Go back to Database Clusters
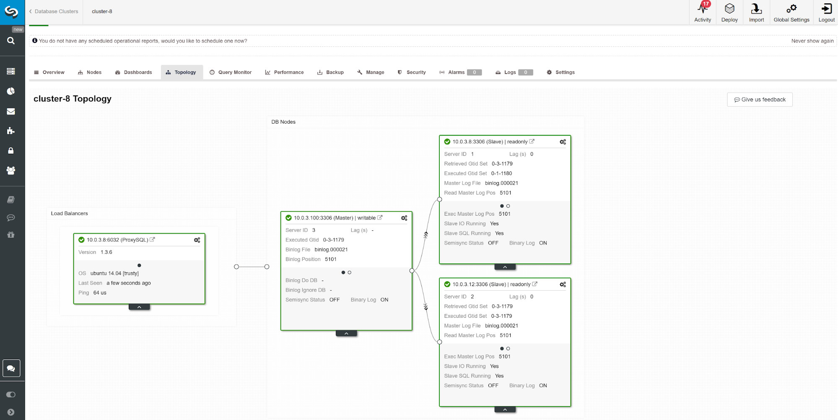Image resolution: width=838 pixels, height=420 pixels. click(54, 11)
